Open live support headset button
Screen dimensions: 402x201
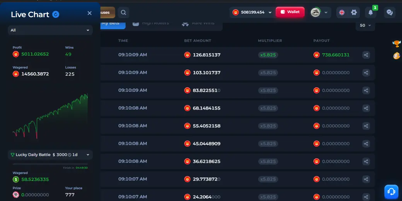[x=391, y=191]
